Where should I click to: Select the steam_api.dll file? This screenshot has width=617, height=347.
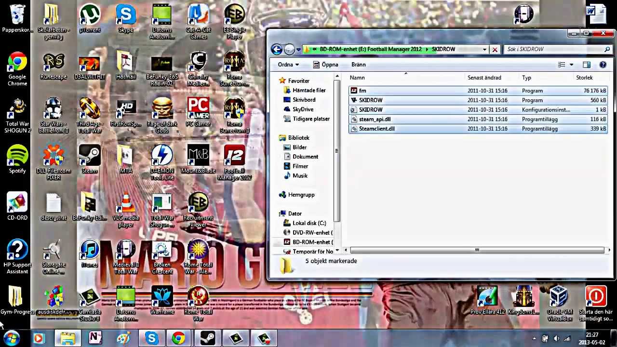pos(478,119)
